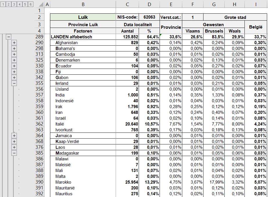Show outline level 5

25,4
